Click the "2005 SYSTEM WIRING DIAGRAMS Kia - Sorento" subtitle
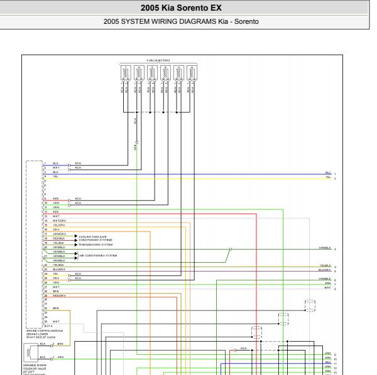 (x=181, y=21)
